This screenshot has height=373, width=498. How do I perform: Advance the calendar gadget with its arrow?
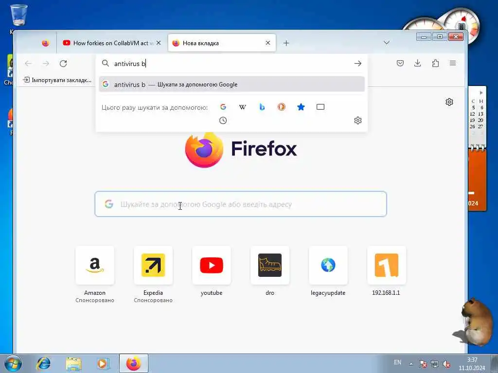tap(481, 93)
